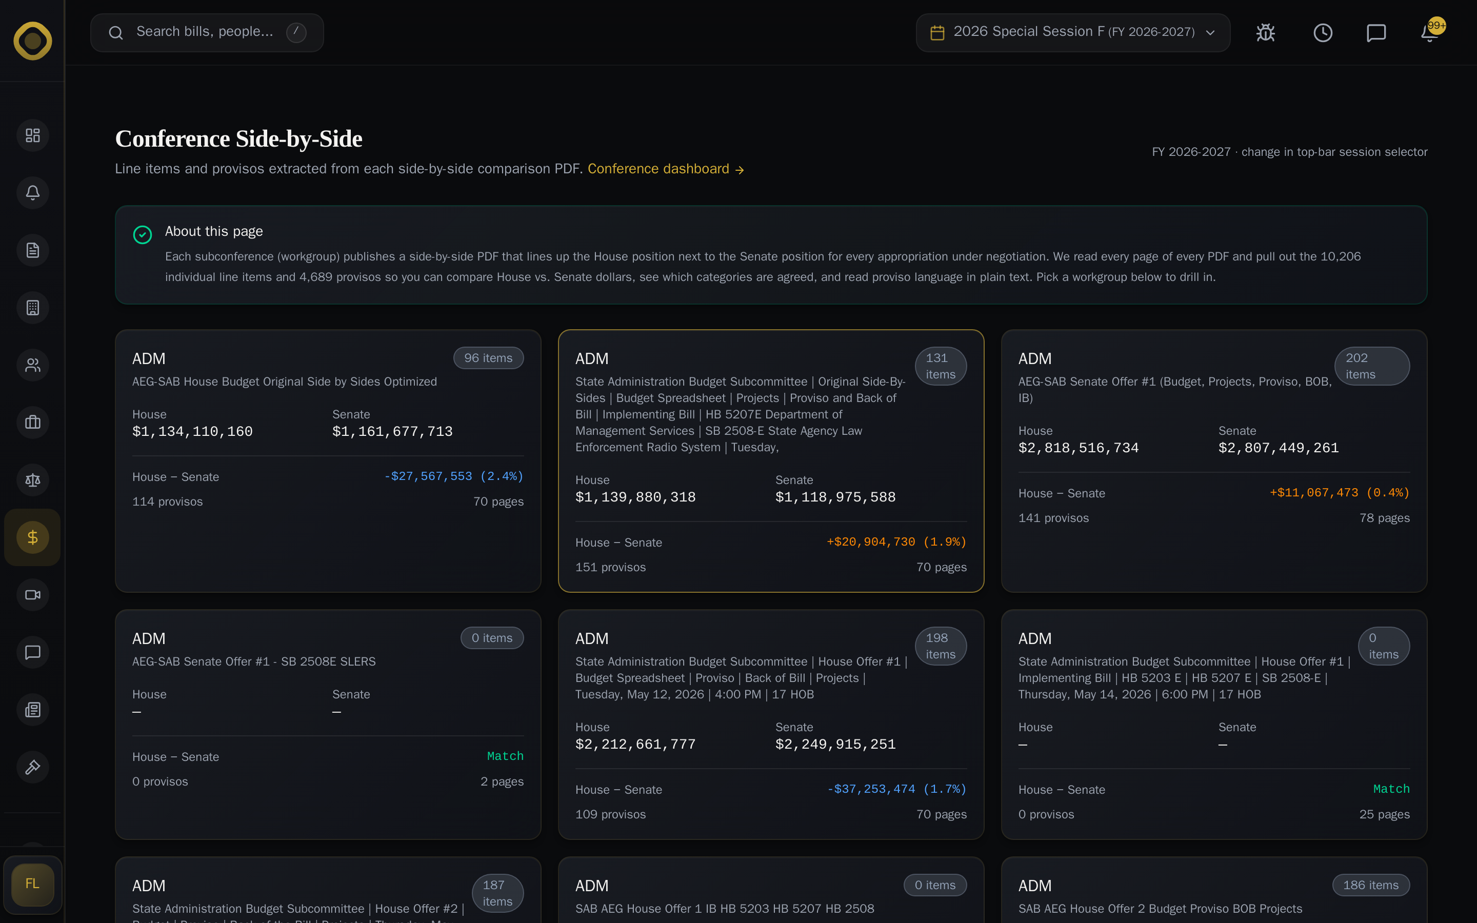1477x923 pixels.
Task: Click the 78 pages label
Action: pos(1384,518)
